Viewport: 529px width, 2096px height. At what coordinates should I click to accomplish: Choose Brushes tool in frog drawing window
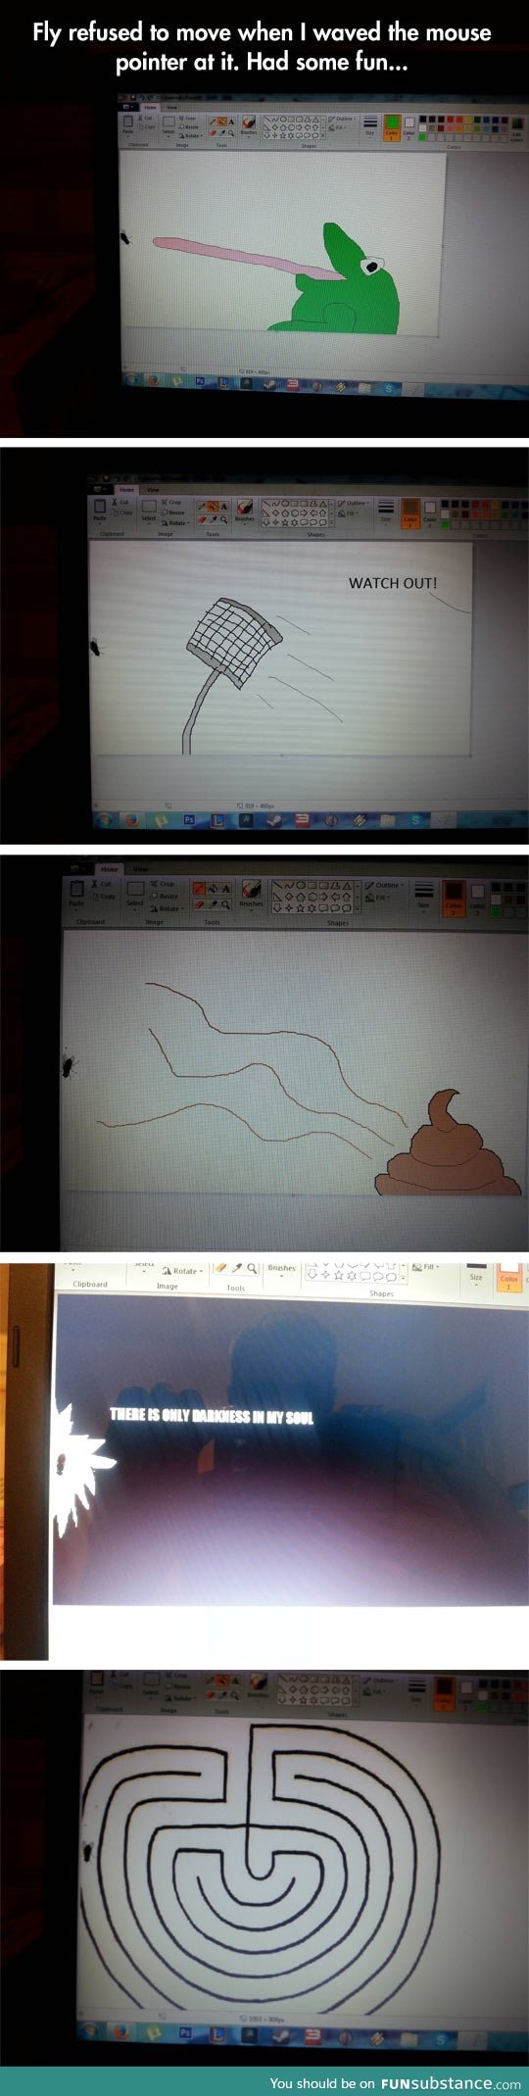click(249, 124)
